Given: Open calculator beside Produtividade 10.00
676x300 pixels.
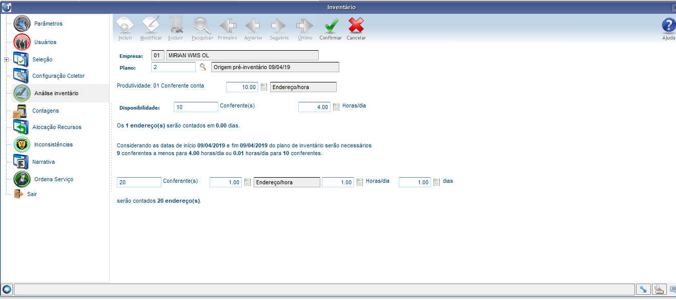Looking at the screenshot, I should tap(264, 87).
